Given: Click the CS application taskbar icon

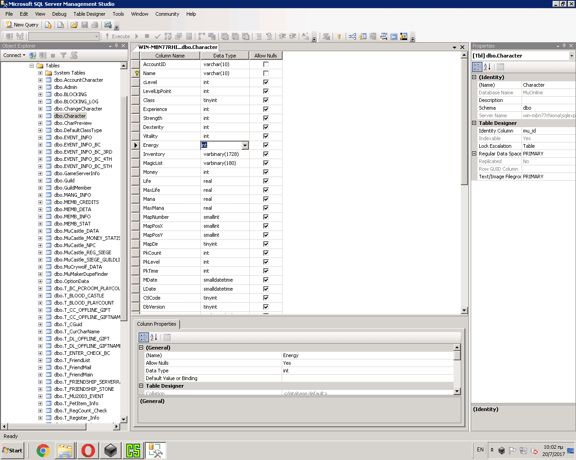Looking at the screenshot, I should point(133,450).
